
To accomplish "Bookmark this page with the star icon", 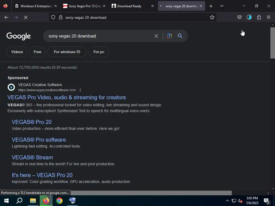I will point(212,17).
